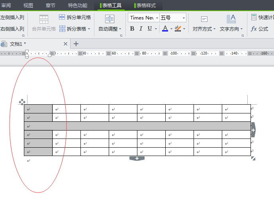Click the Quick Calculate (快速计算) icon

tap(254, 17)
